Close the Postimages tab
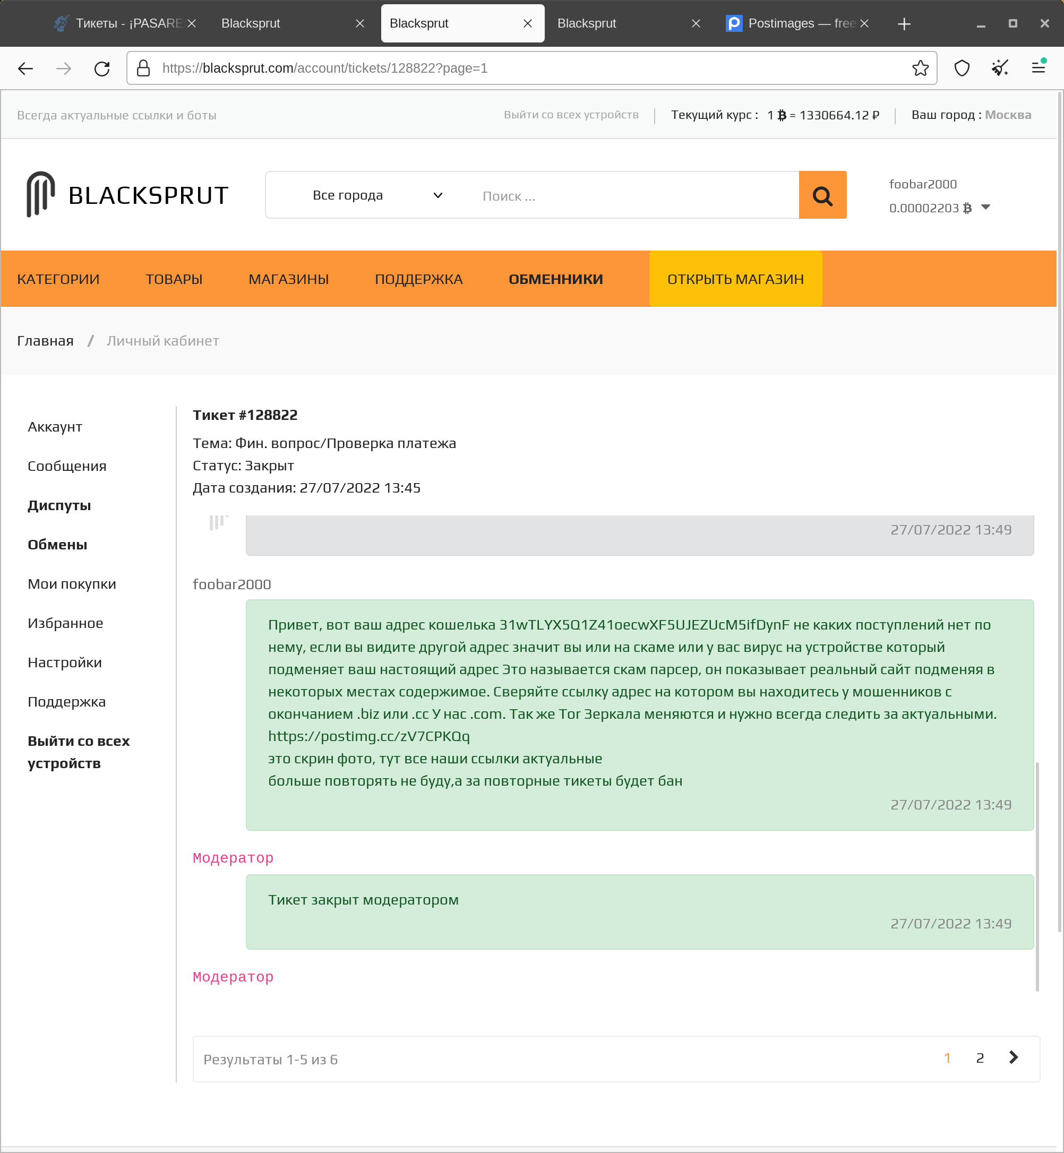 pos(864,23)
